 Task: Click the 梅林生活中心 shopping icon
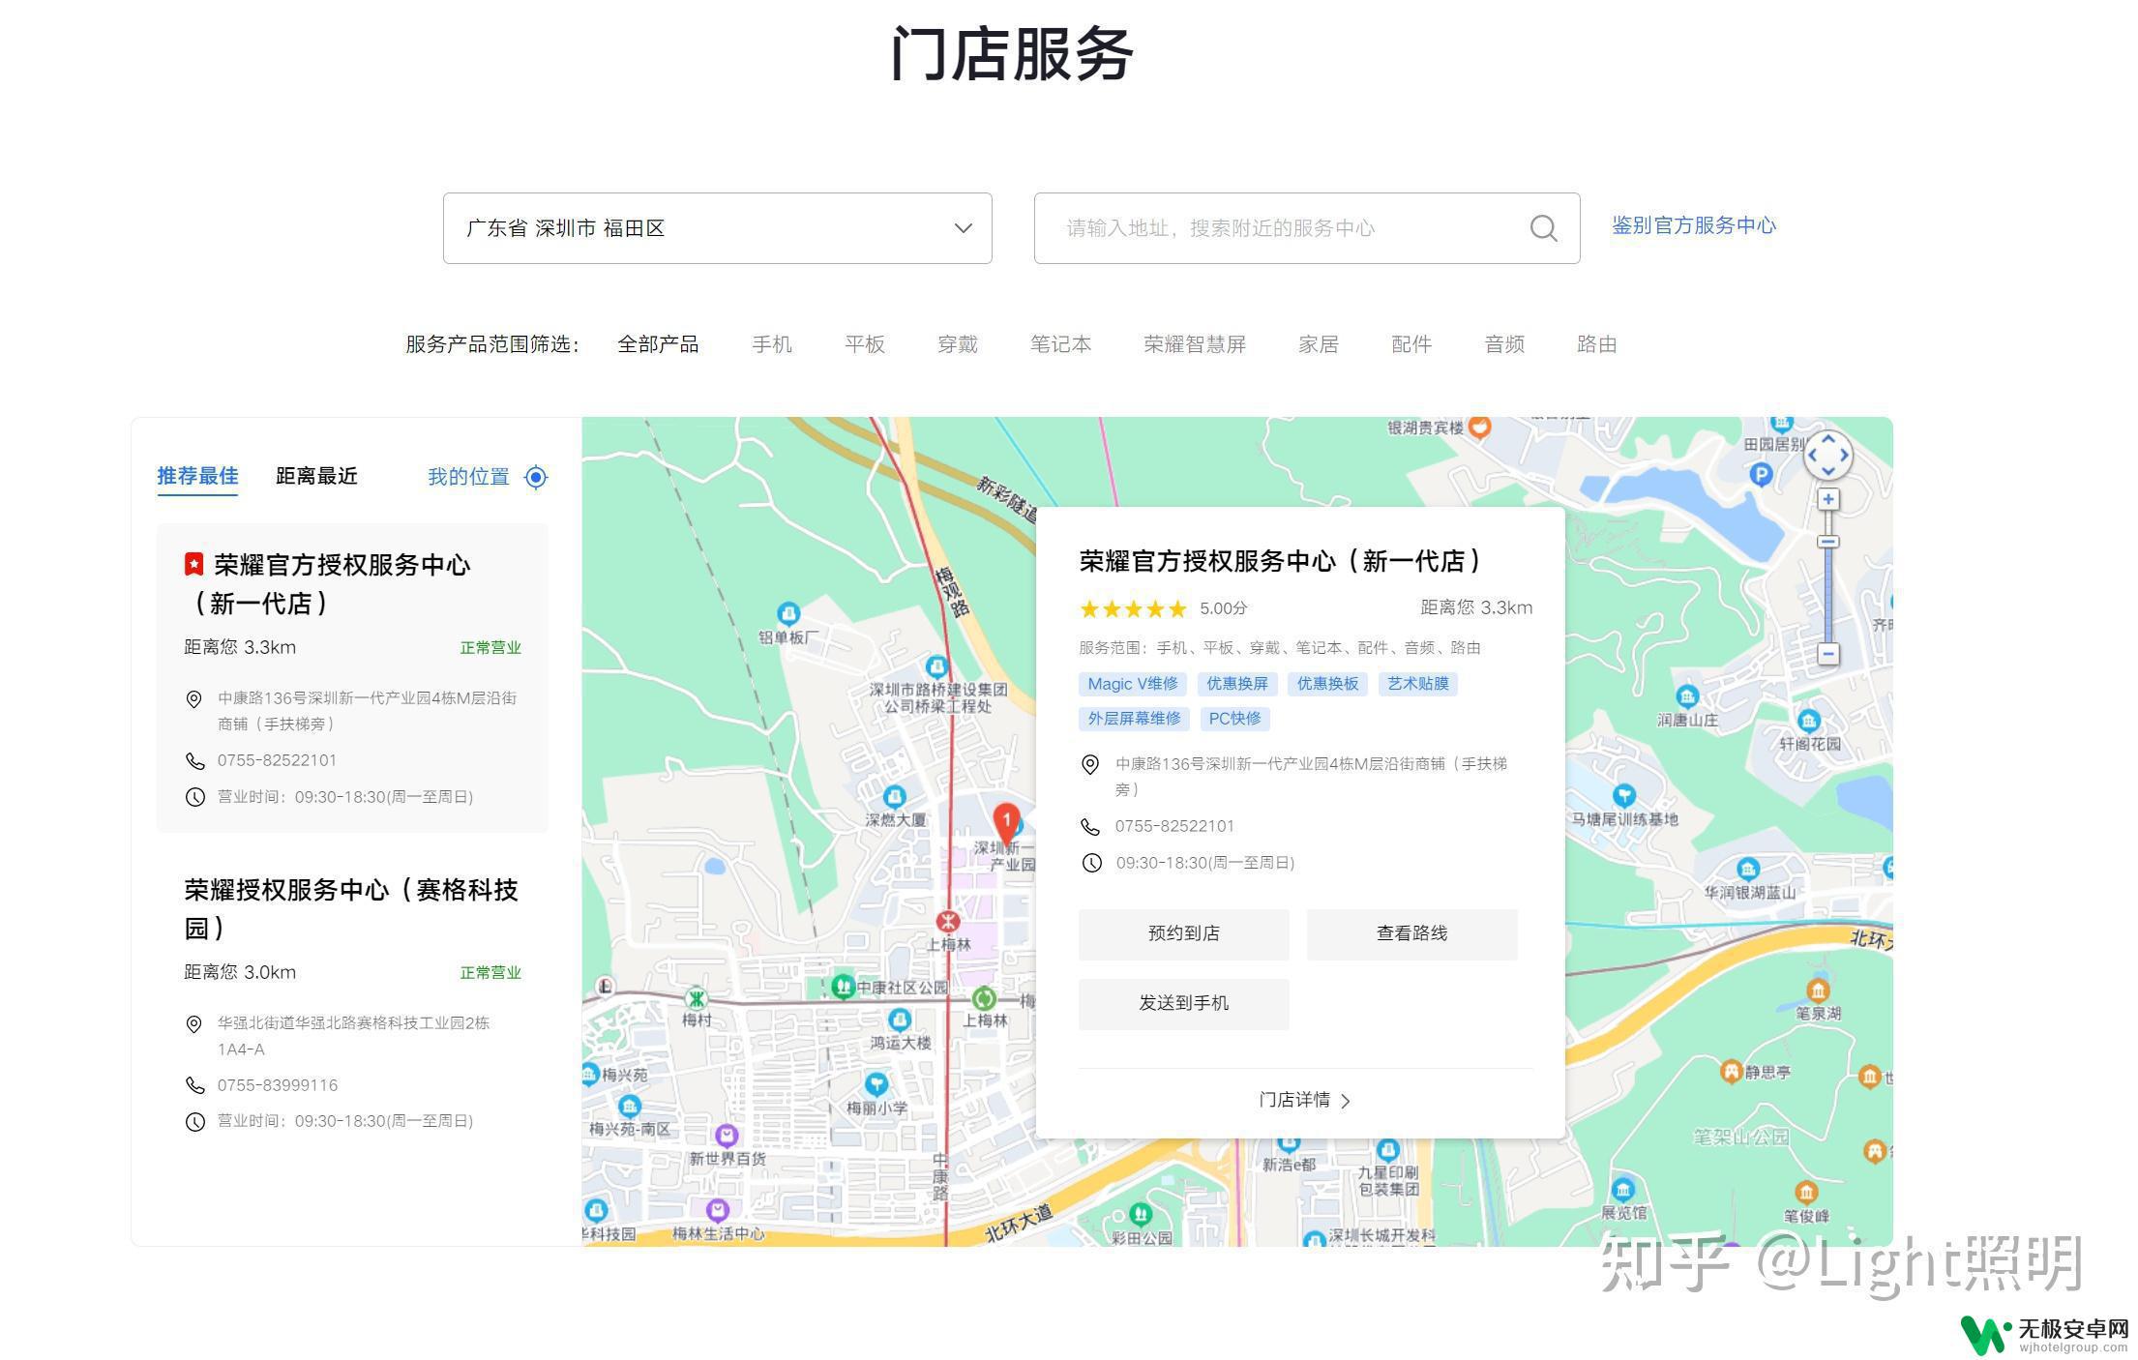(717, 1210)
